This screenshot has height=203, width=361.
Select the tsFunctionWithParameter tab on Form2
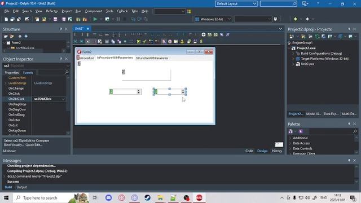(152, 58)
